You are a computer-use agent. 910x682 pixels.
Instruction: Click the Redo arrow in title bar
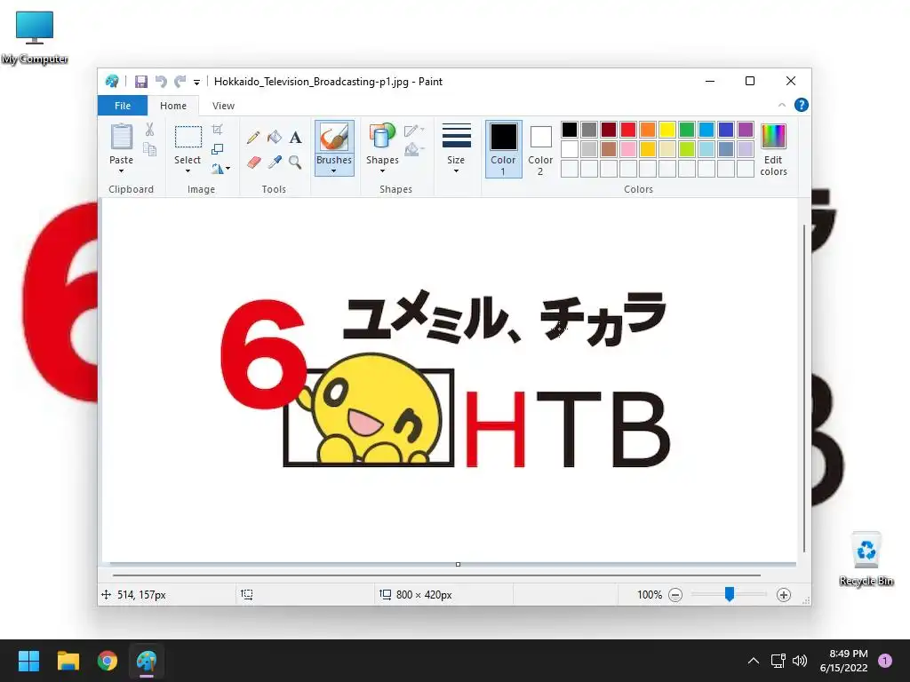tap(180, 82)
